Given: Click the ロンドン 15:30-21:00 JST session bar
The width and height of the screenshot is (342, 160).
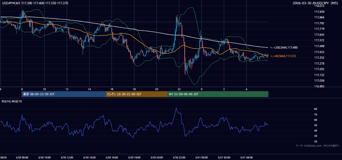Looking at the screenshot, I should tap(136, 94).
